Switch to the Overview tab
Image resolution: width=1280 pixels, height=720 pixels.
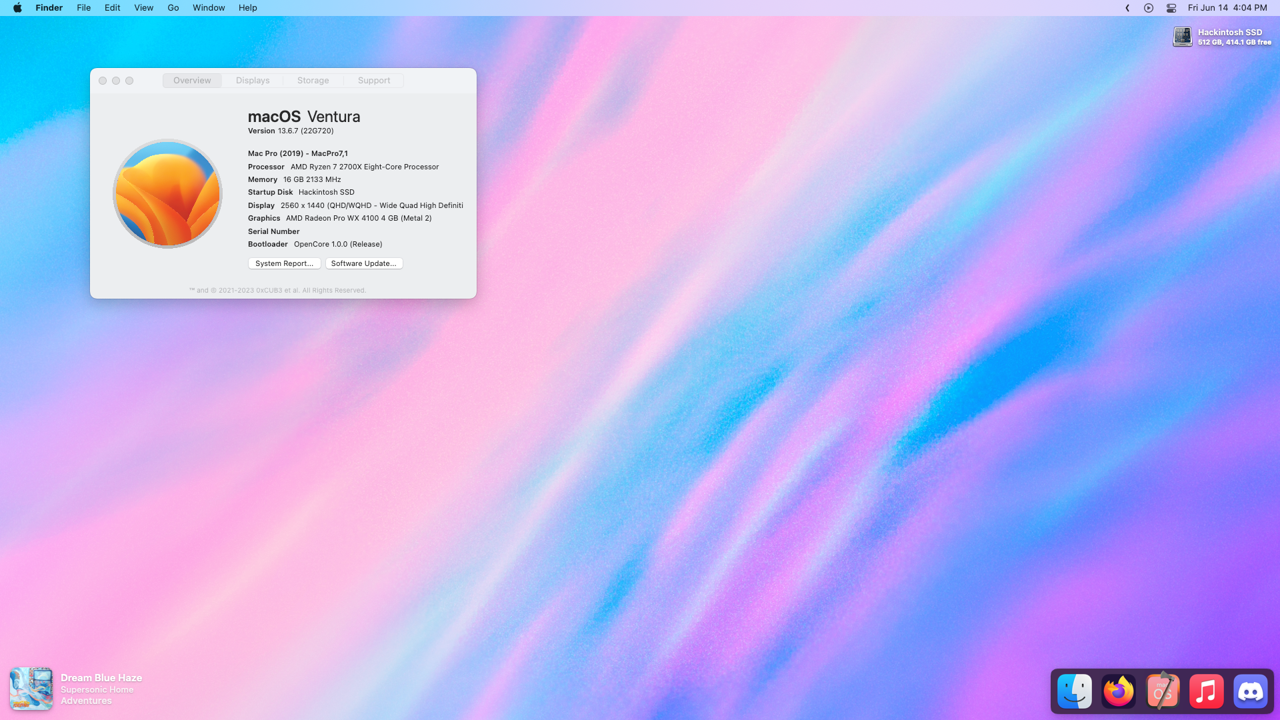(192, 81)
